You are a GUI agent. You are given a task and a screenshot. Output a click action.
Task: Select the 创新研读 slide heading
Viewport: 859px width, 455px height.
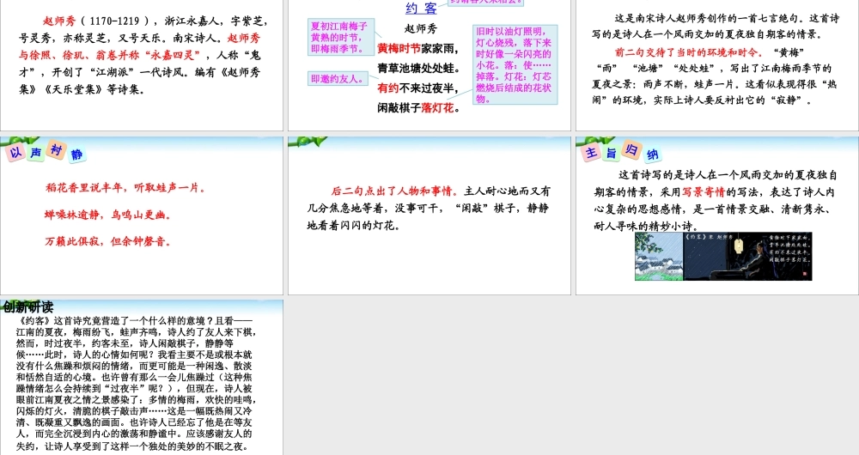click(28, 307)
